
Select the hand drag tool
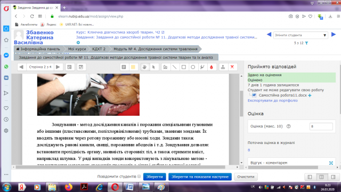click(x=144, y=67)
